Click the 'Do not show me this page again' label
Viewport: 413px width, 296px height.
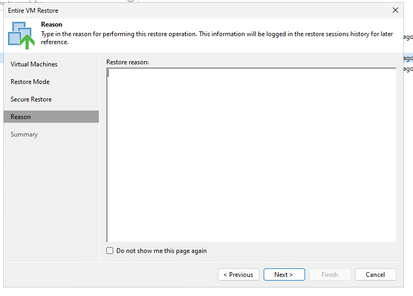[162, 251]
